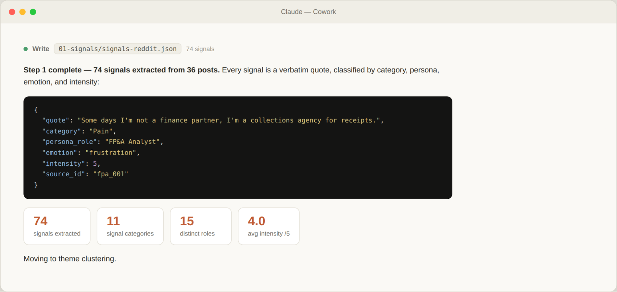Click the 4.0 avg intensity card
The width and height of the screenshot is (617, 292).
coord(269,226)
